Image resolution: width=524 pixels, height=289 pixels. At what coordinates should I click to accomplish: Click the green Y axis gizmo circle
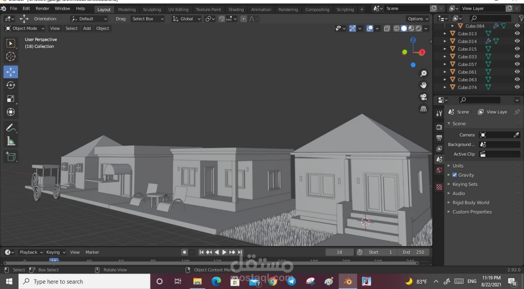coord(404,52)
